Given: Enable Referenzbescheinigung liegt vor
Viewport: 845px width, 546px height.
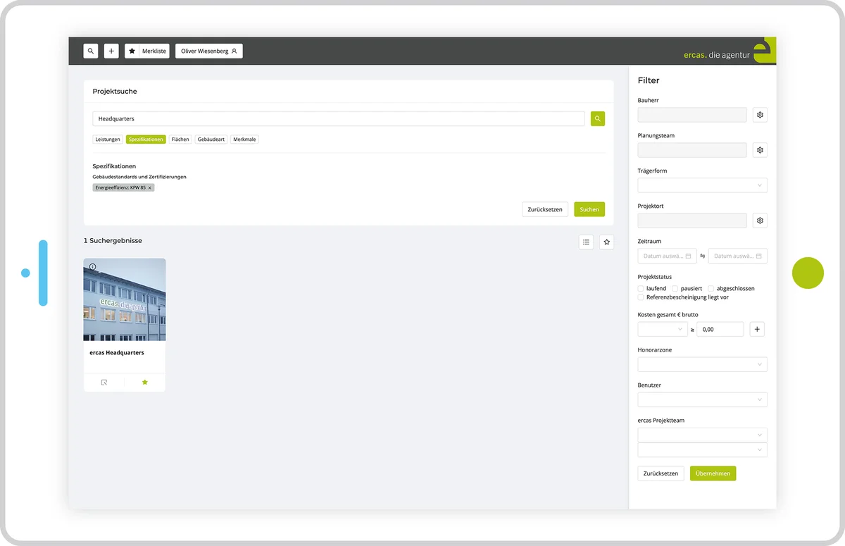Looking at the screenshot, I should tap(641, 297).
